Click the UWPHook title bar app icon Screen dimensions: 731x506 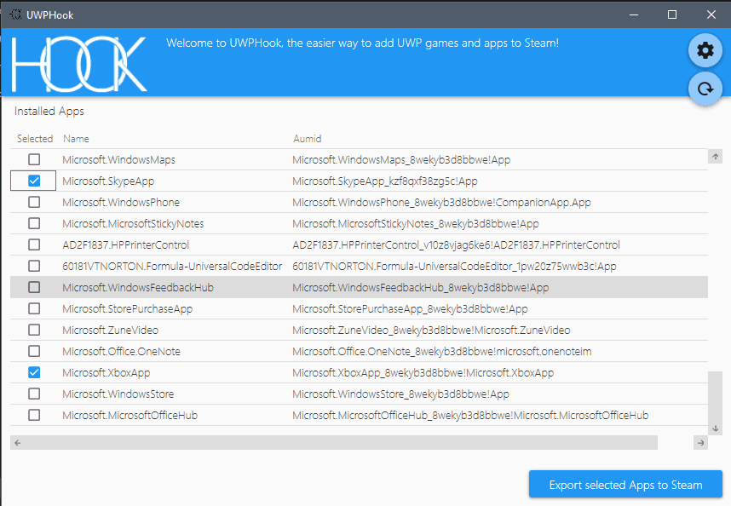coord(15,14)
